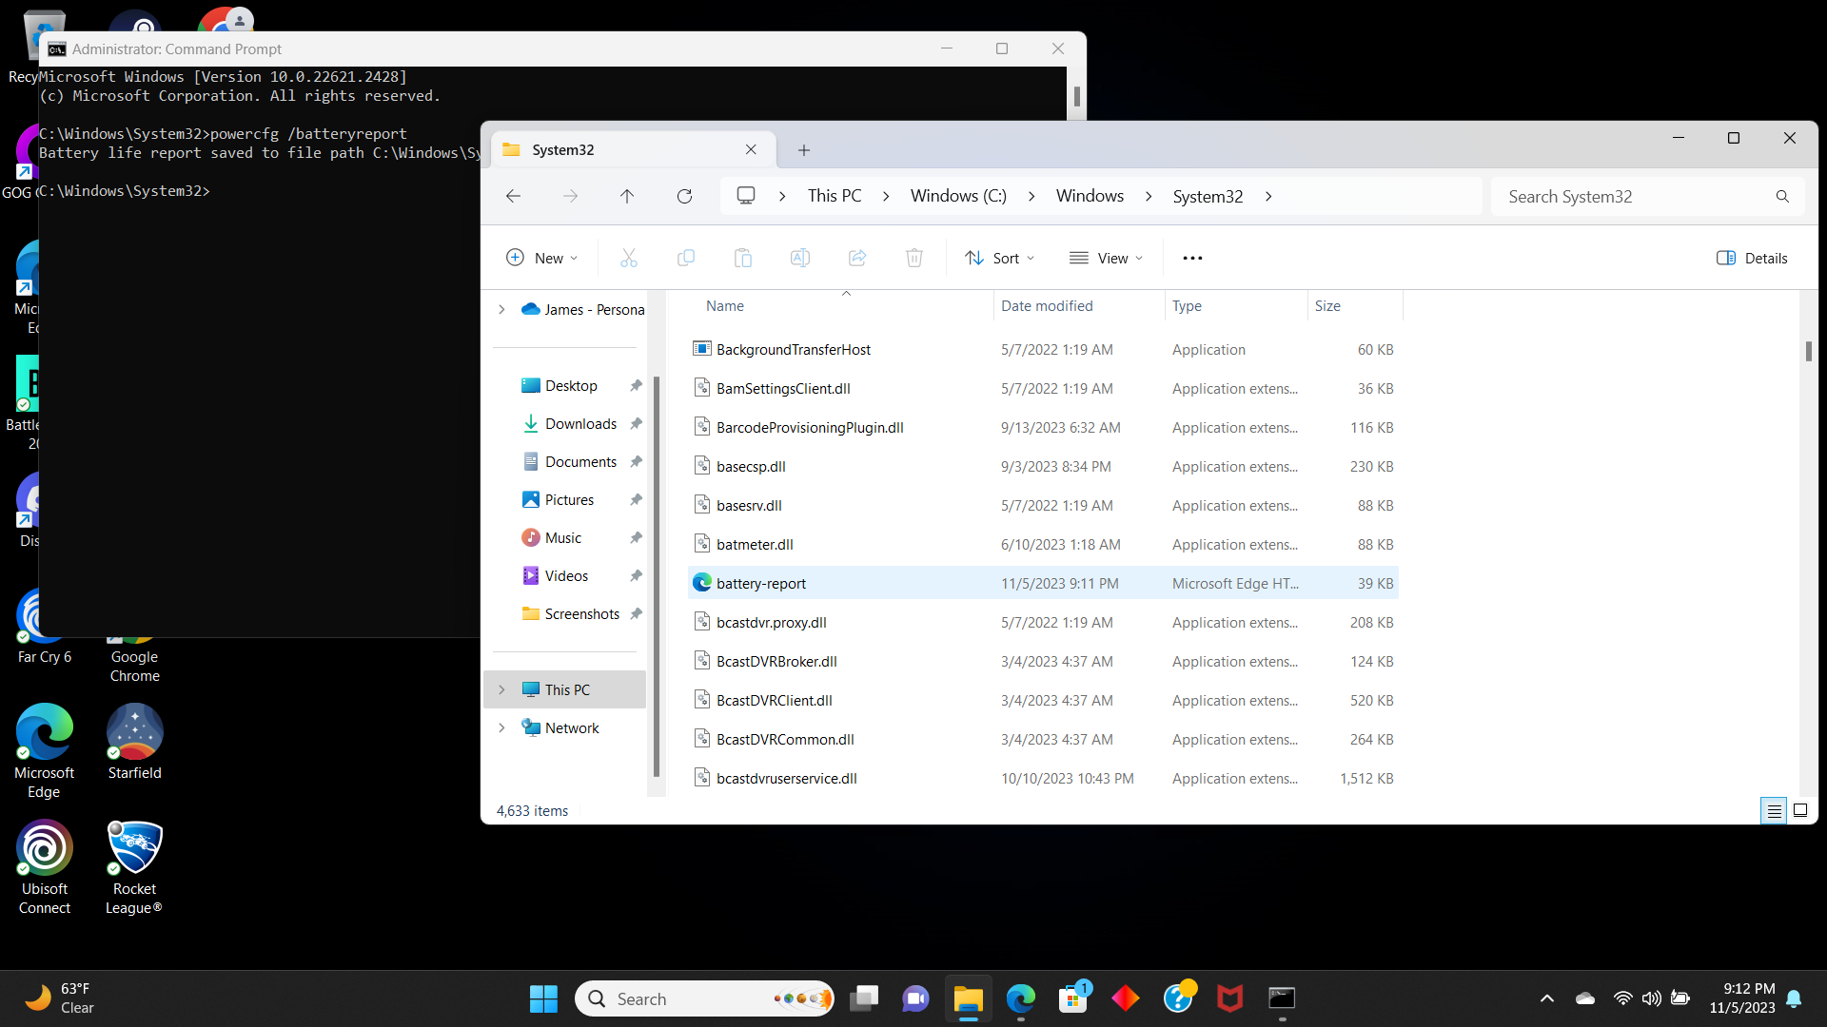
Task: Expand This PC in left panel
Action: click(501, 688)
